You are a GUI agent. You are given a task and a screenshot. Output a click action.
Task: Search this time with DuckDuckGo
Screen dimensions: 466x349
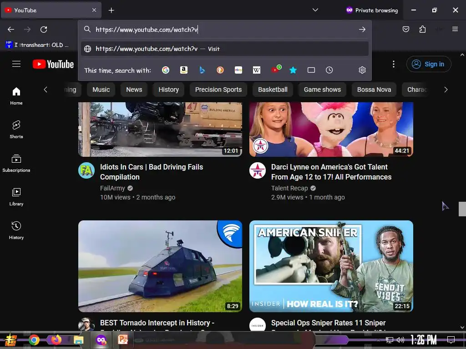[x=220, y=70]
